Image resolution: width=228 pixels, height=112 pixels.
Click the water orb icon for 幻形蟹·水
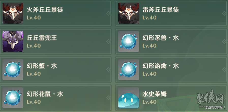pyautogui.click(x=13, y=69)
